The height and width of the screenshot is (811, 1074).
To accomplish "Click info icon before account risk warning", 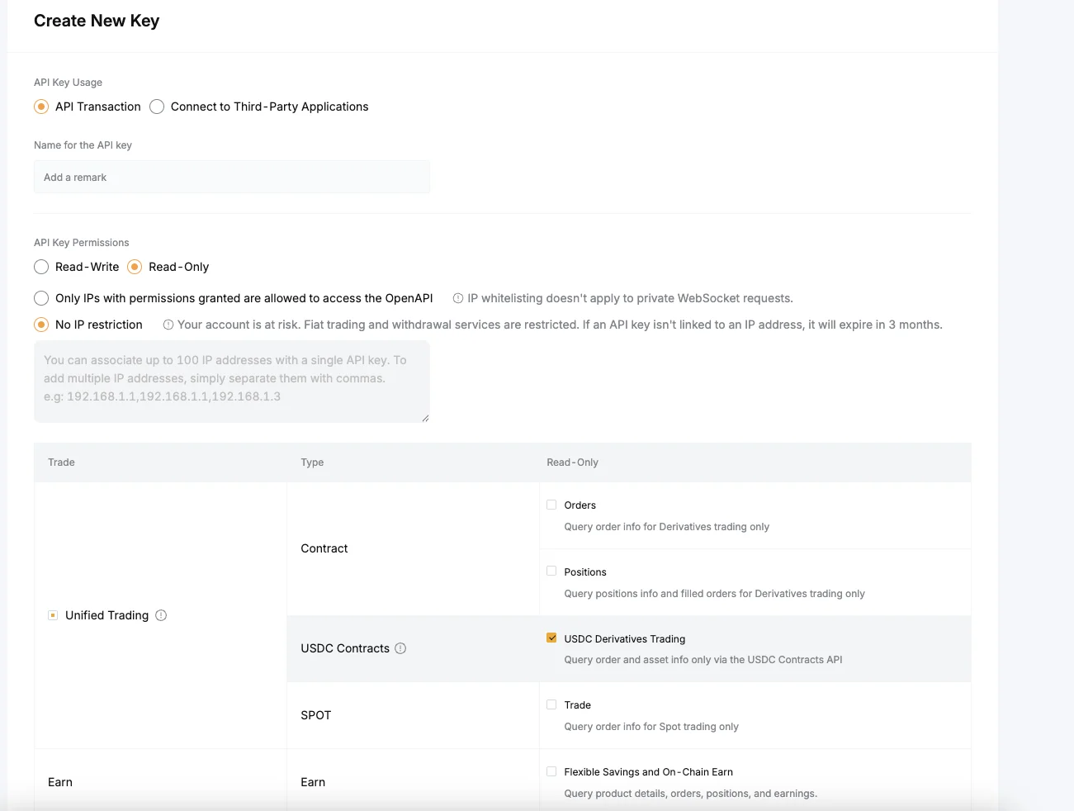I will click(168, 325).
